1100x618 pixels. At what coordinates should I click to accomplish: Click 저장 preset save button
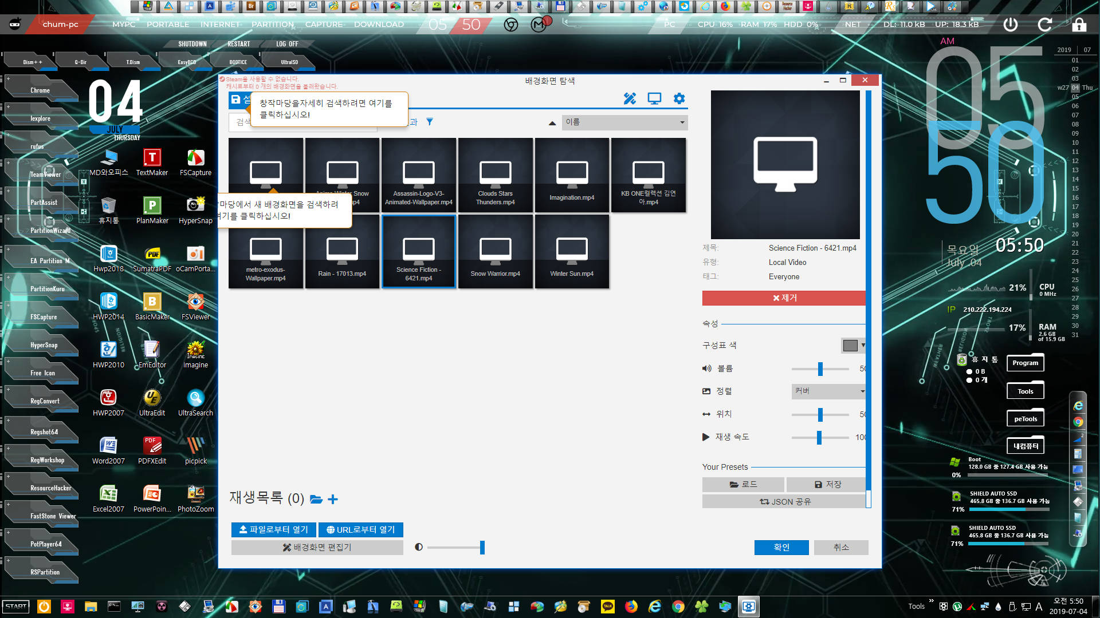[x=827, y=485]
